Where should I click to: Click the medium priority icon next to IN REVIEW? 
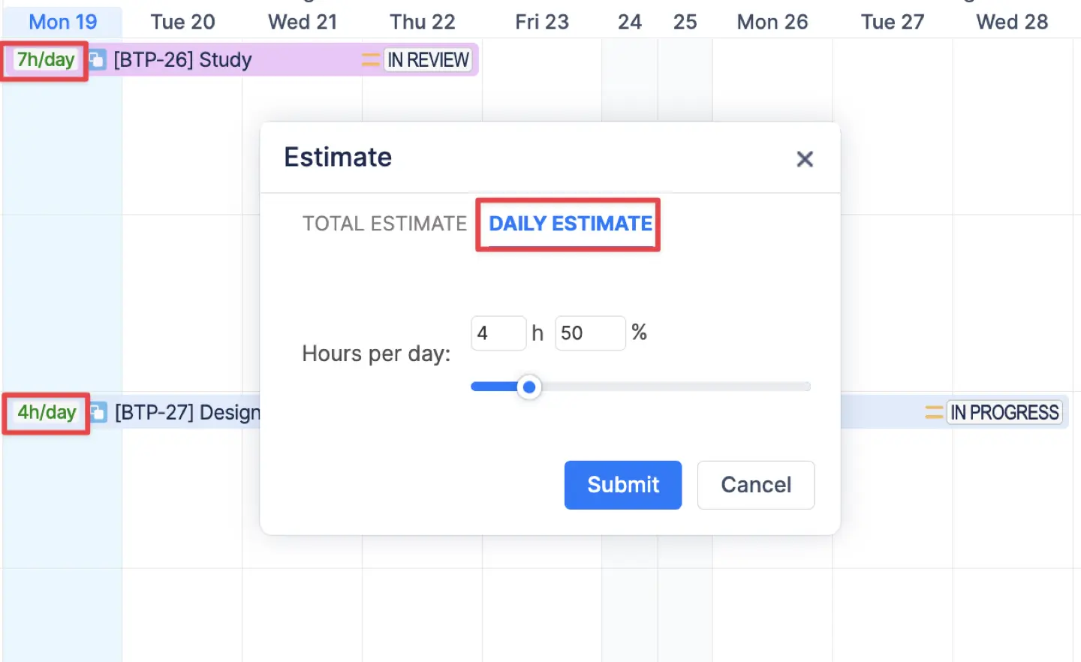(370, 59)
